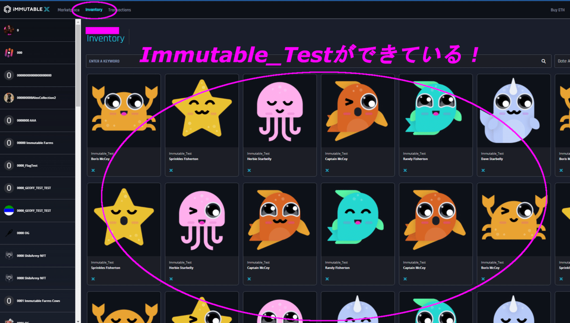The image size is (570, 323).
Task: Open the Marketplace tab
Action: [68, 10]
